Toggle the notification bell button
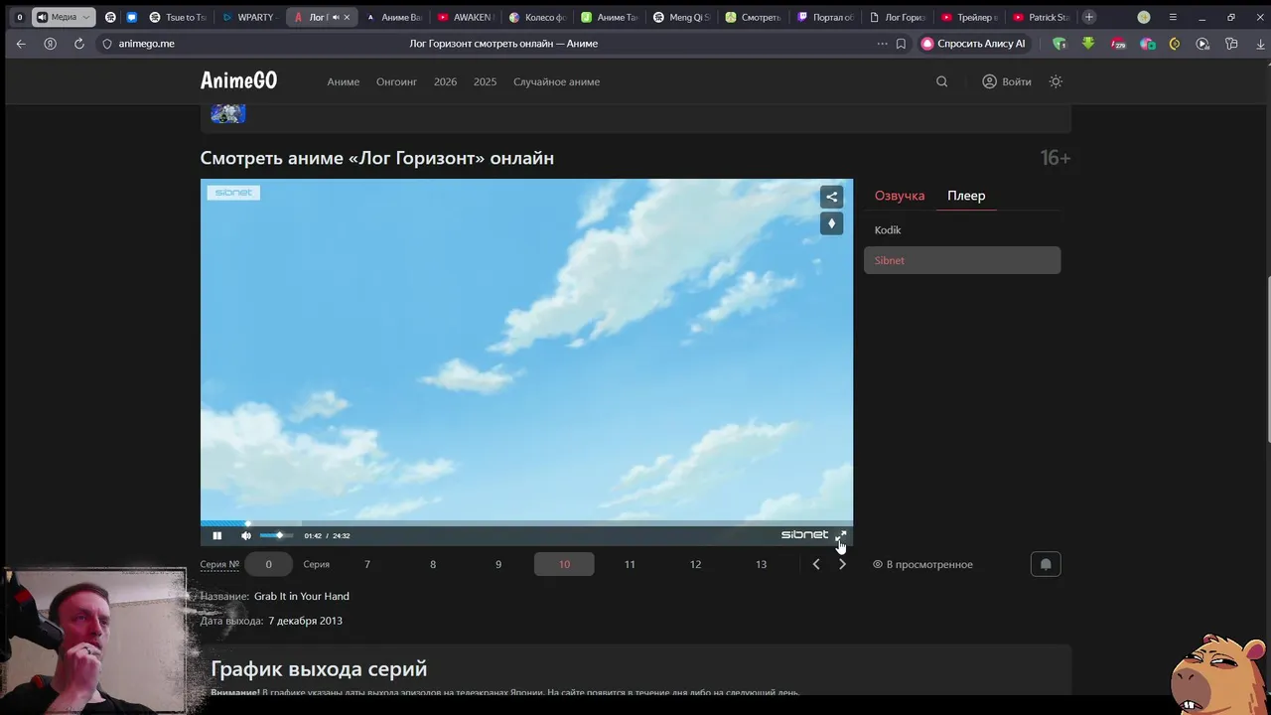1271x715 pixels. tap(1046, 564)
